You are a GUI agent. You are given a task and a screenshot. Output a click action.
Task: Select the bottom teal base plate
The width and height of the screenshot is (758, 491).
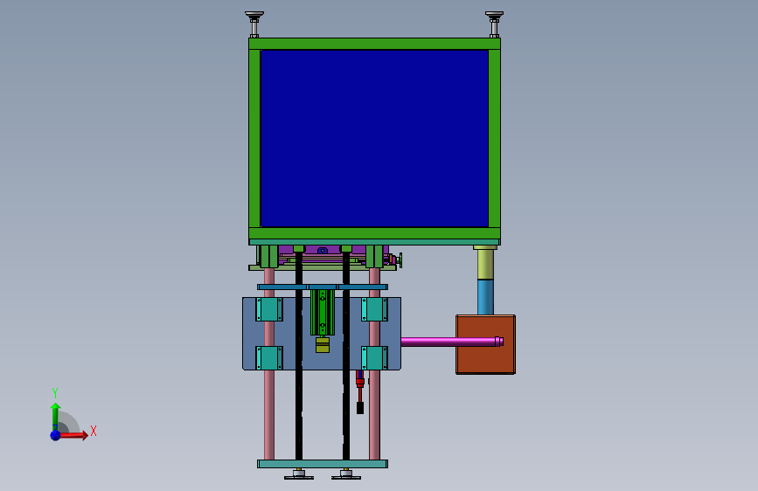pos(323,464)
